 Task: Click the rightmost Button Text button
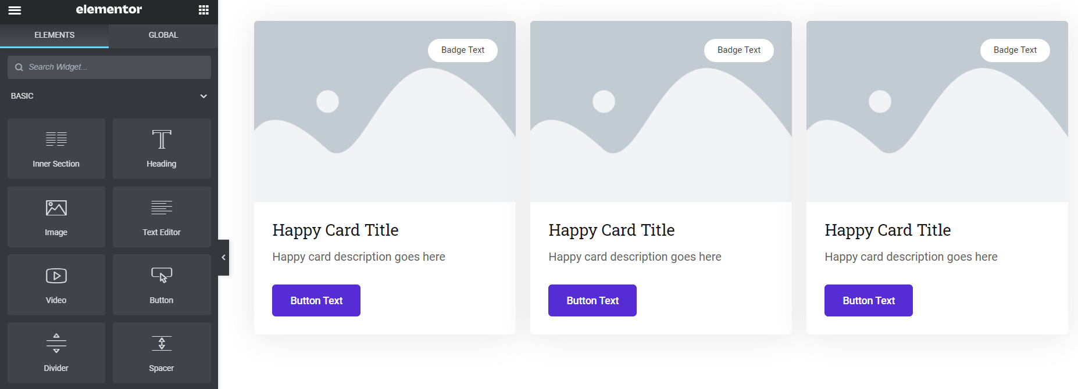click(x=868, y=300)
